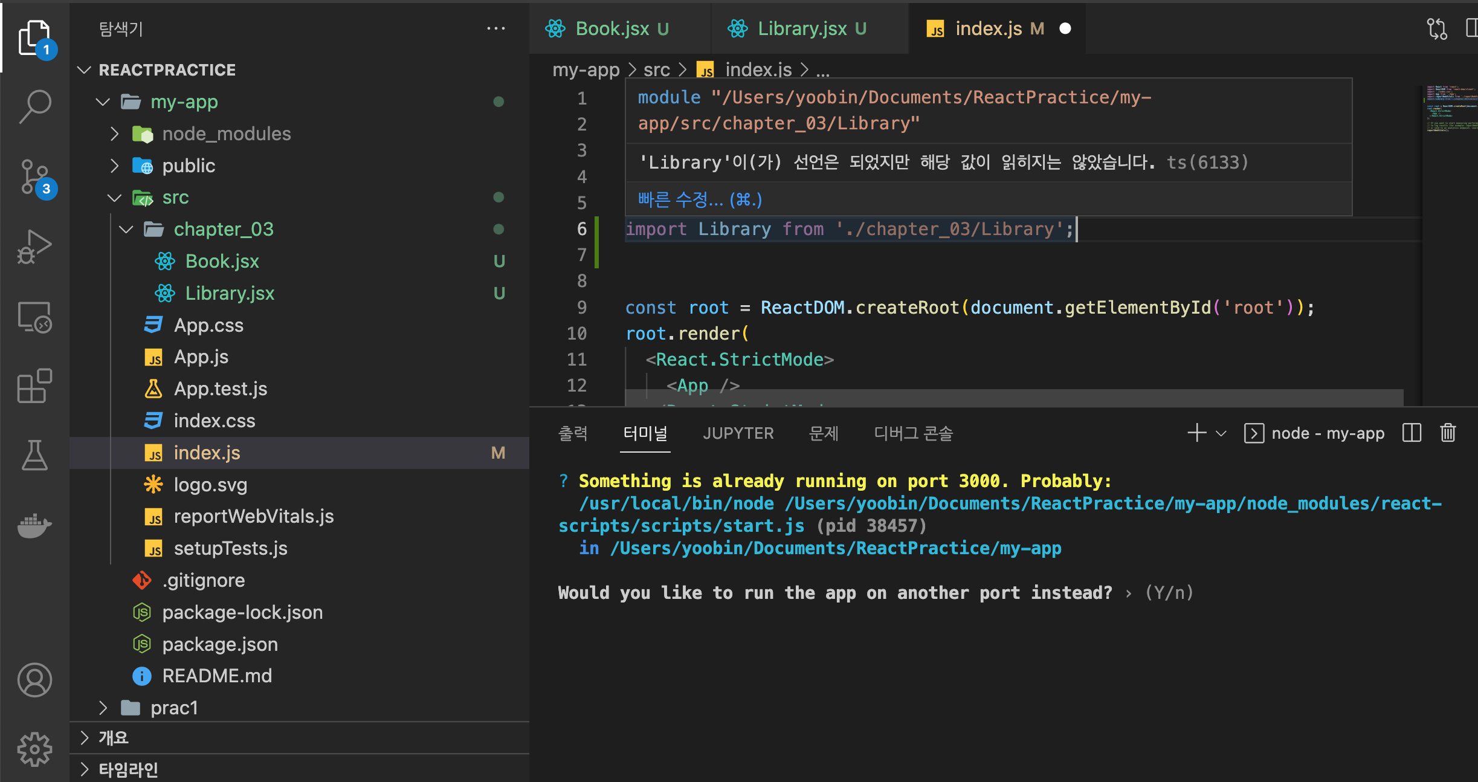Open App.test.js in the file tree

click(299, 389)
